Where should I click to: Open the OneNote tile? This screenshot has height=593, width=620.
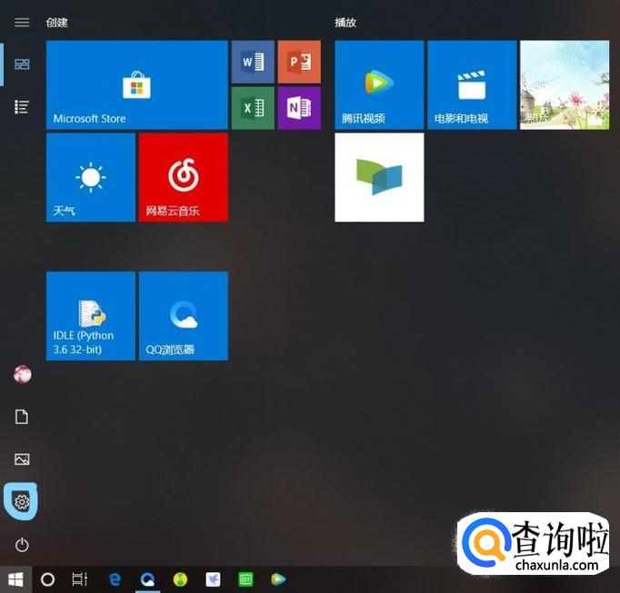[299, 108]
